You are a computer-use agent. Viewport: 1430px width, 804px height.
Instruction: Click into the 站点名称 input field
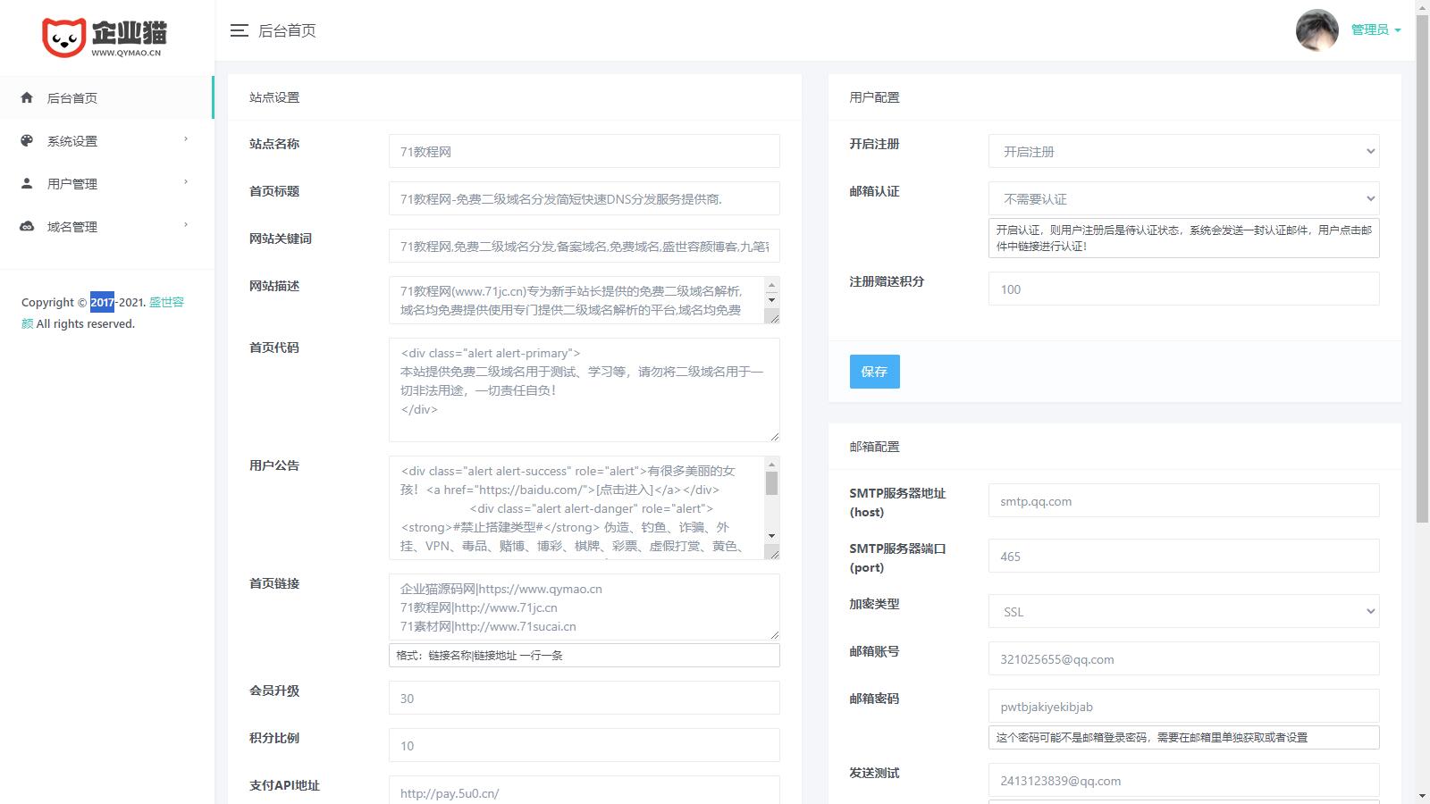click(x=584, y=152)
